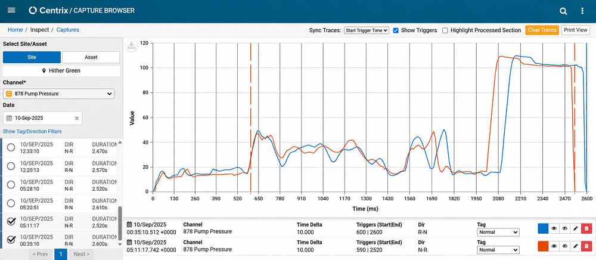
Task: Open the Sync Traces dropdown
Action: click(367, 30)
